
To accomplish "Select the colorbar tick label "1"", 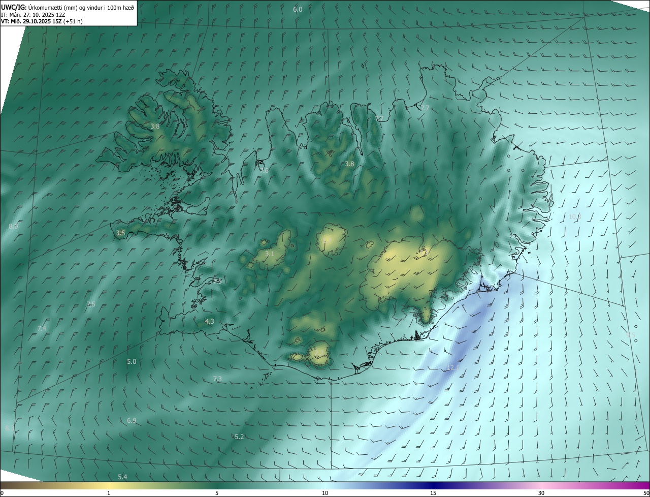I will tap(109, 493).
